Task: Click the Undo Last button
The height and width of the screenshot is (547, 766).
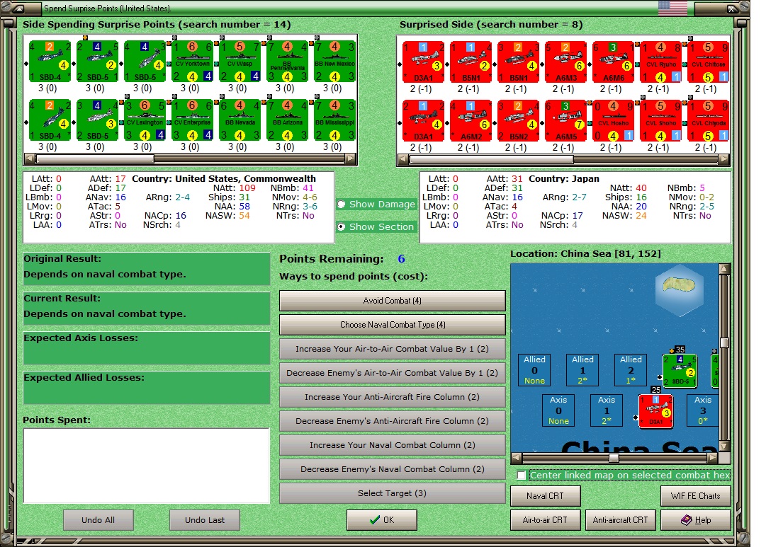Action: pyautogui.click(x=205, y=520)
